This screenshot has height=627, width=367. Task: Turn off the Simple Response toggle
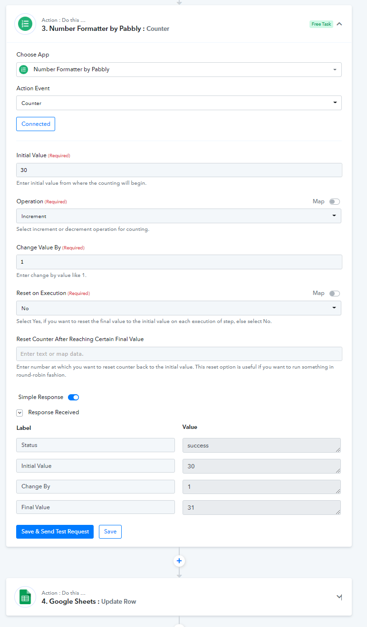pyautogui.click(x=74, y=397)
